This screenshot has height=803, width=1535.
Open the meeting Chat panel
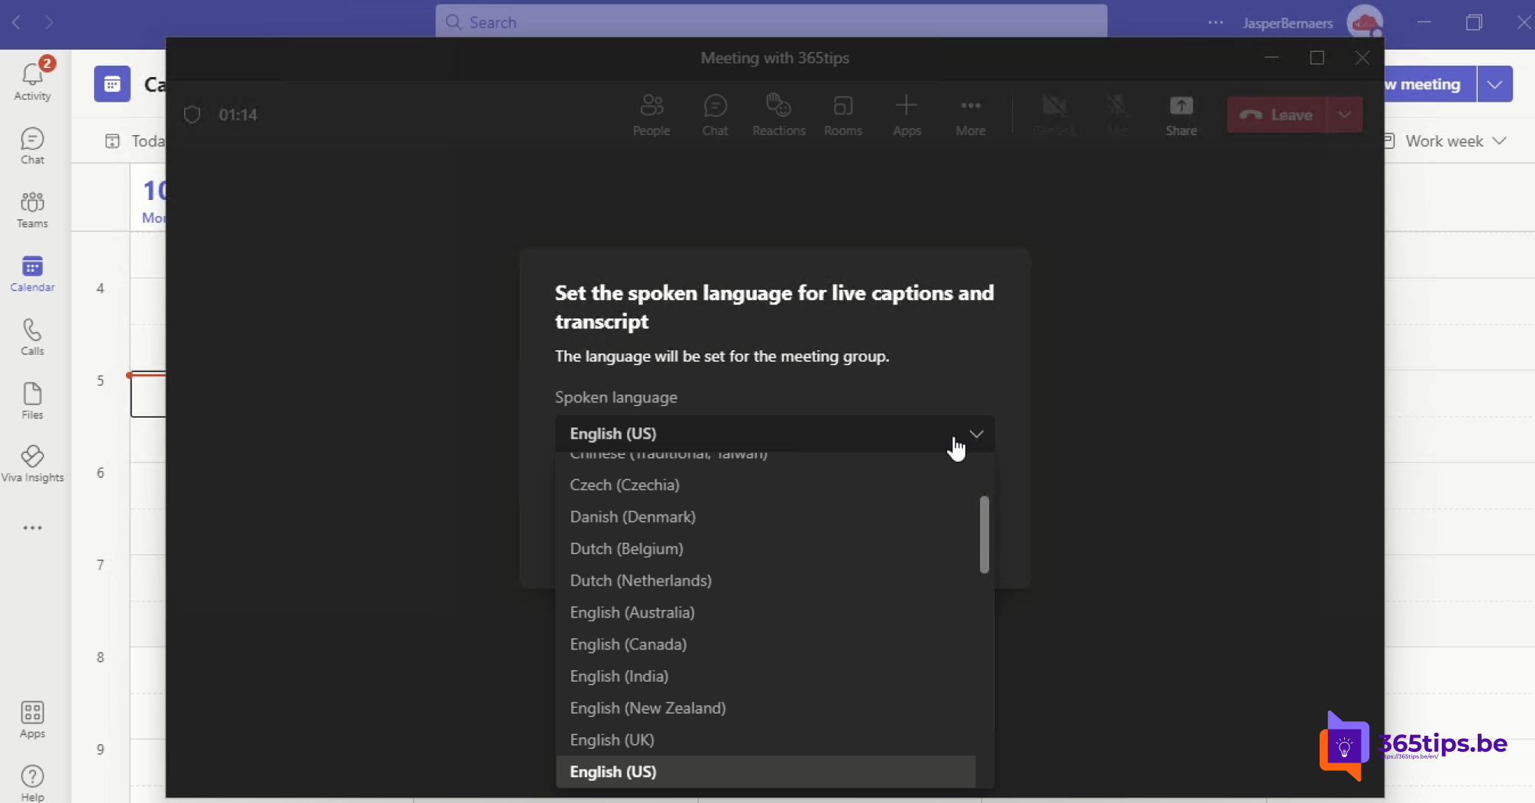coord(715,115)
